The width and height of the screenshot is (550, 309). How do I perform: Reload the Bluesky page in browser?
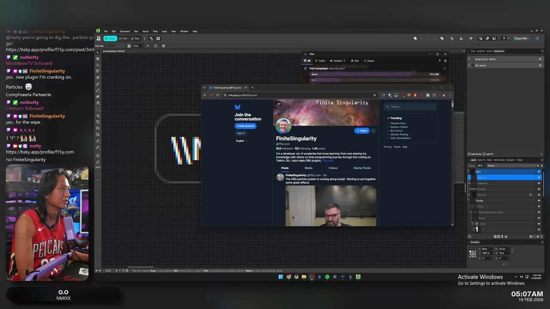click(217, 95)
